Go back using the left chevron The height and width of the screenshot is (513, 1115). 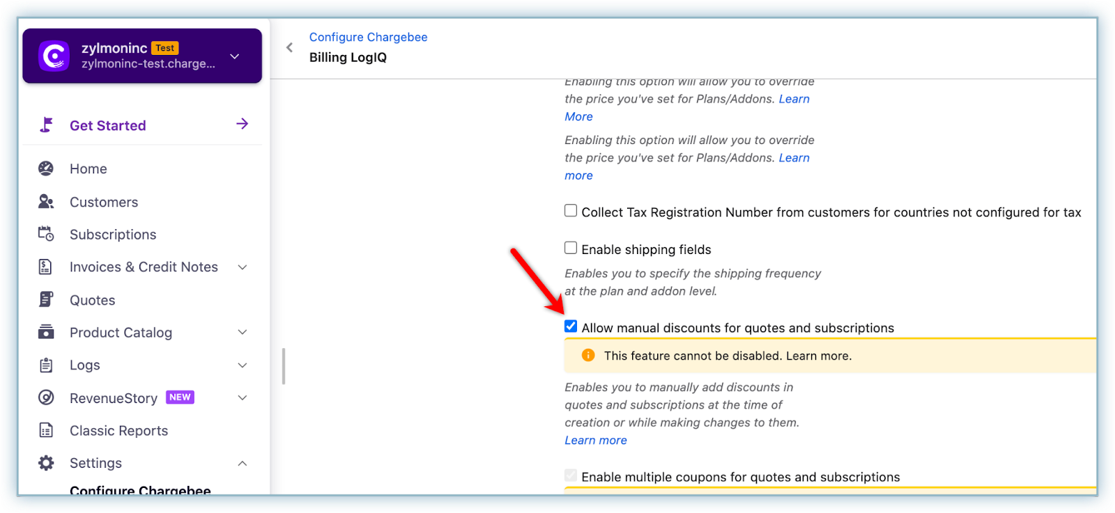pyautogui.click(x=290, y=47)
